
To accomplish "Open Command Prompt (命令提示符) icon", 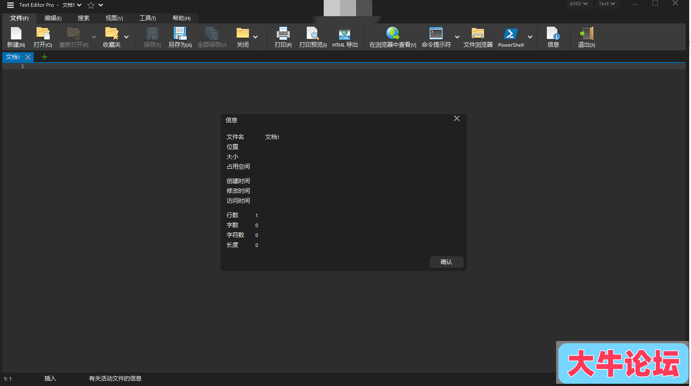I will click(x=436, y=33).
